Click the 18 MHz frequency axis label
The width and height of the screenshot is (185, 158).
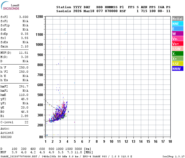[170, 141]
